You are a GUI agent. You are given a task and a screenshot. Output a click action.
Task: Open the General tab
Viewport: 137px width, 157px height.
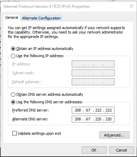pyautogui.click(x=12, y=17)
